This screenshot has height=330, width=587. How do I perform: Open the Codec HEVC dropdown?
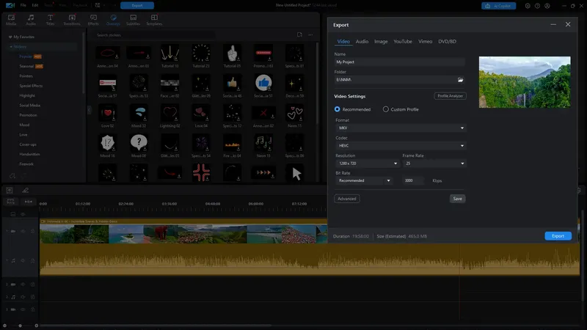click(400, 145)
